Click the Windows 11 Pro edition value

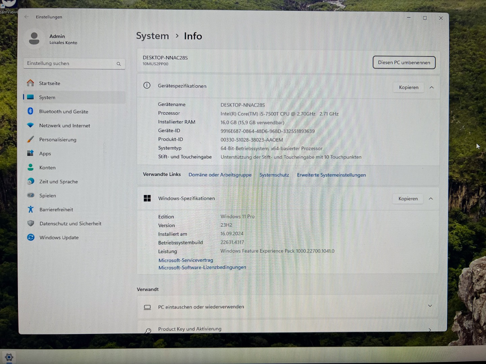tap(238, 216)
